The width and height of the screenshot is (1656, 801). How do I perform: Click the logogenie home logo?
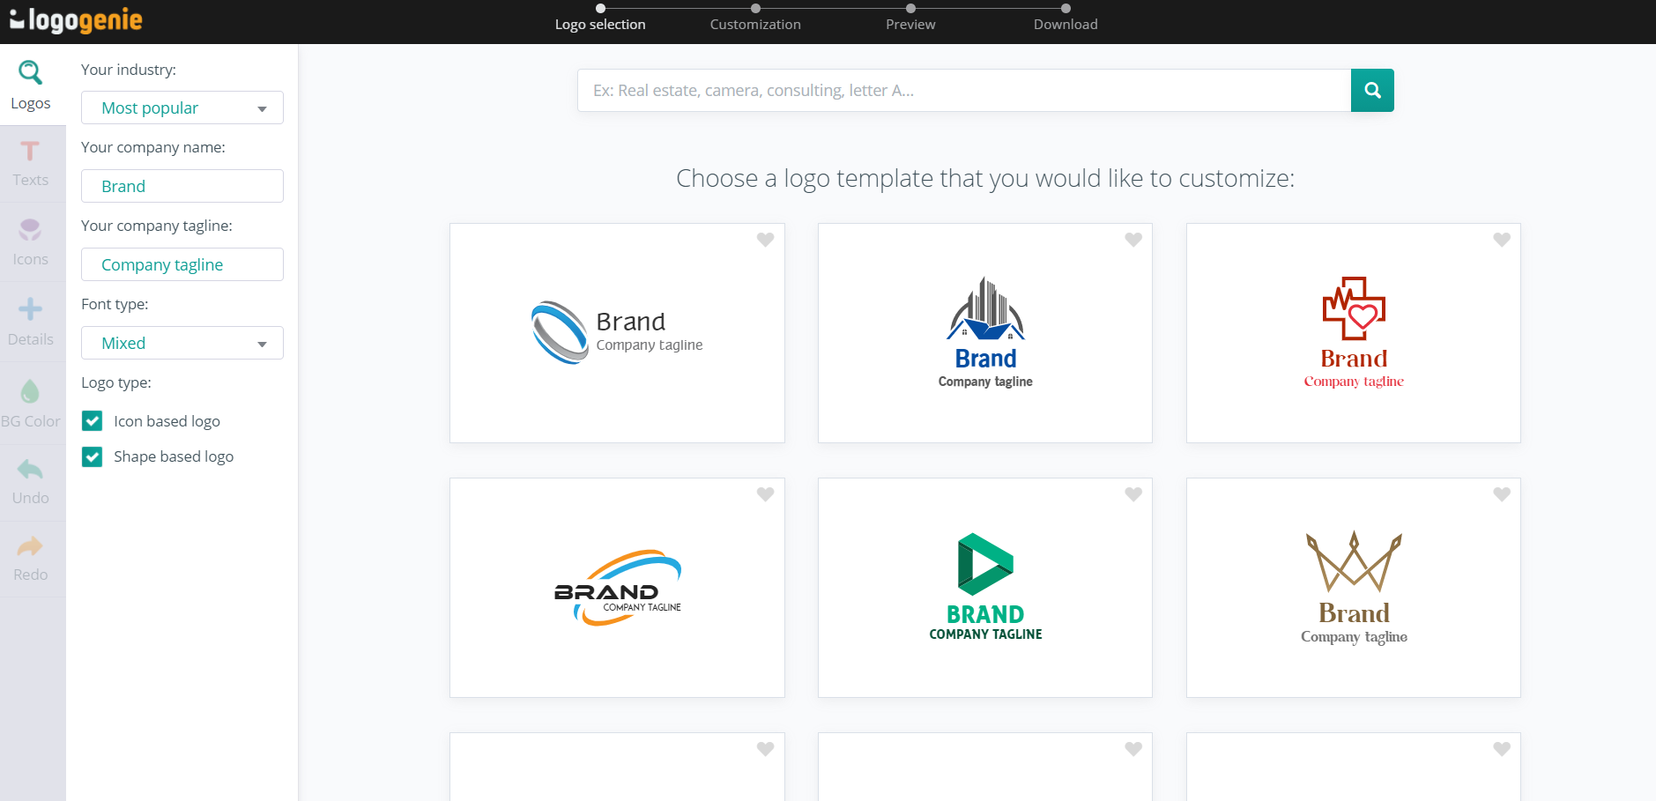[x=76, y=19]
